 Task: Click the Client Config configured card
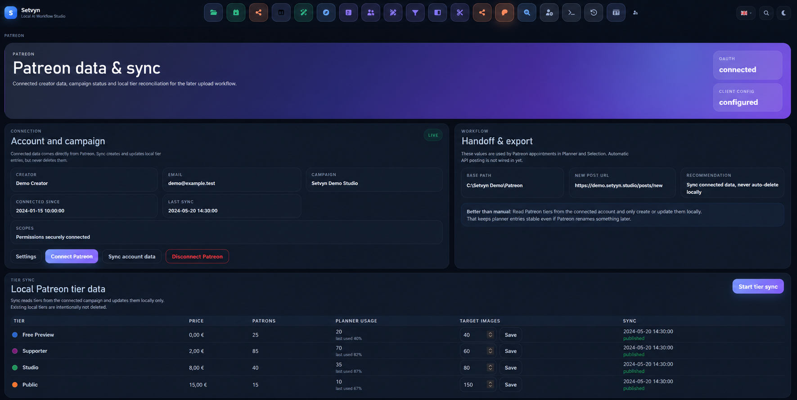coord(747,97)
